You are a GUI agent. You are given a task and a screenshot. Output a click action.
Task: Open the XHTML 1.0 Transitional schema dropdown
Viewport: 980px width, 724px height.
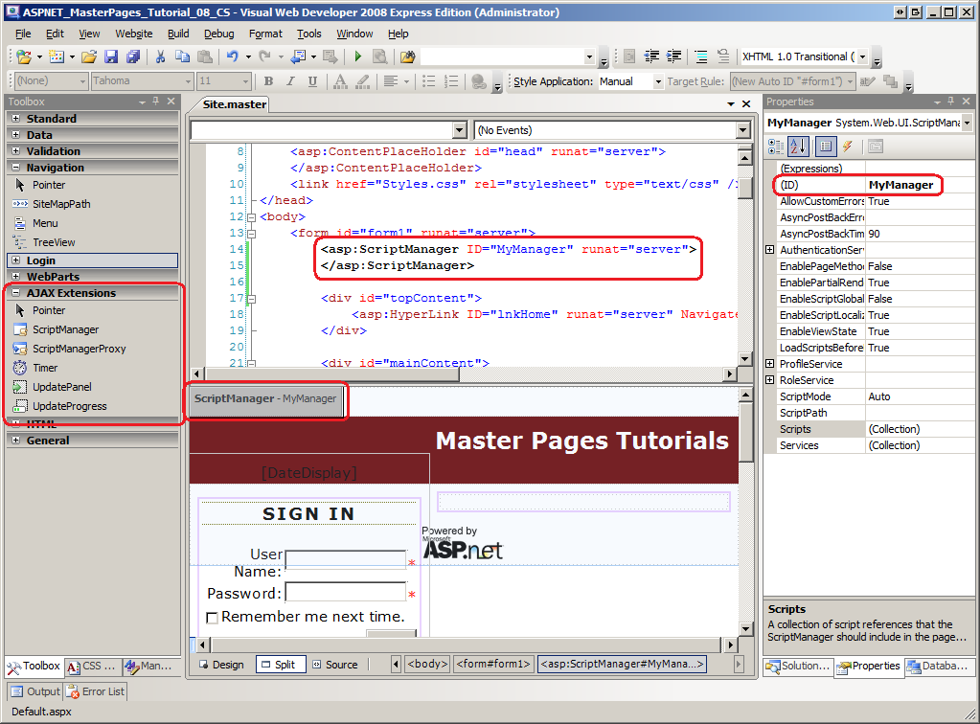[x=863, y=57]
